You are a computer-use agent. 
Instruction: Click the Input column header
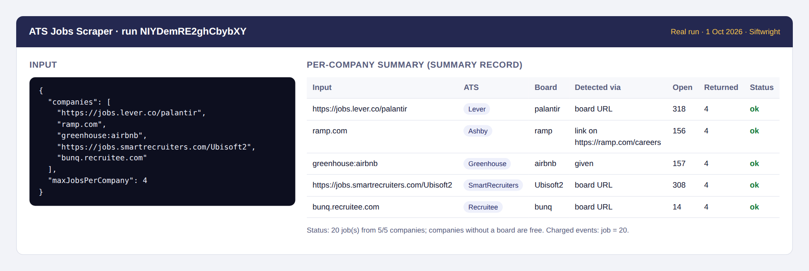[x=322, y=88]
